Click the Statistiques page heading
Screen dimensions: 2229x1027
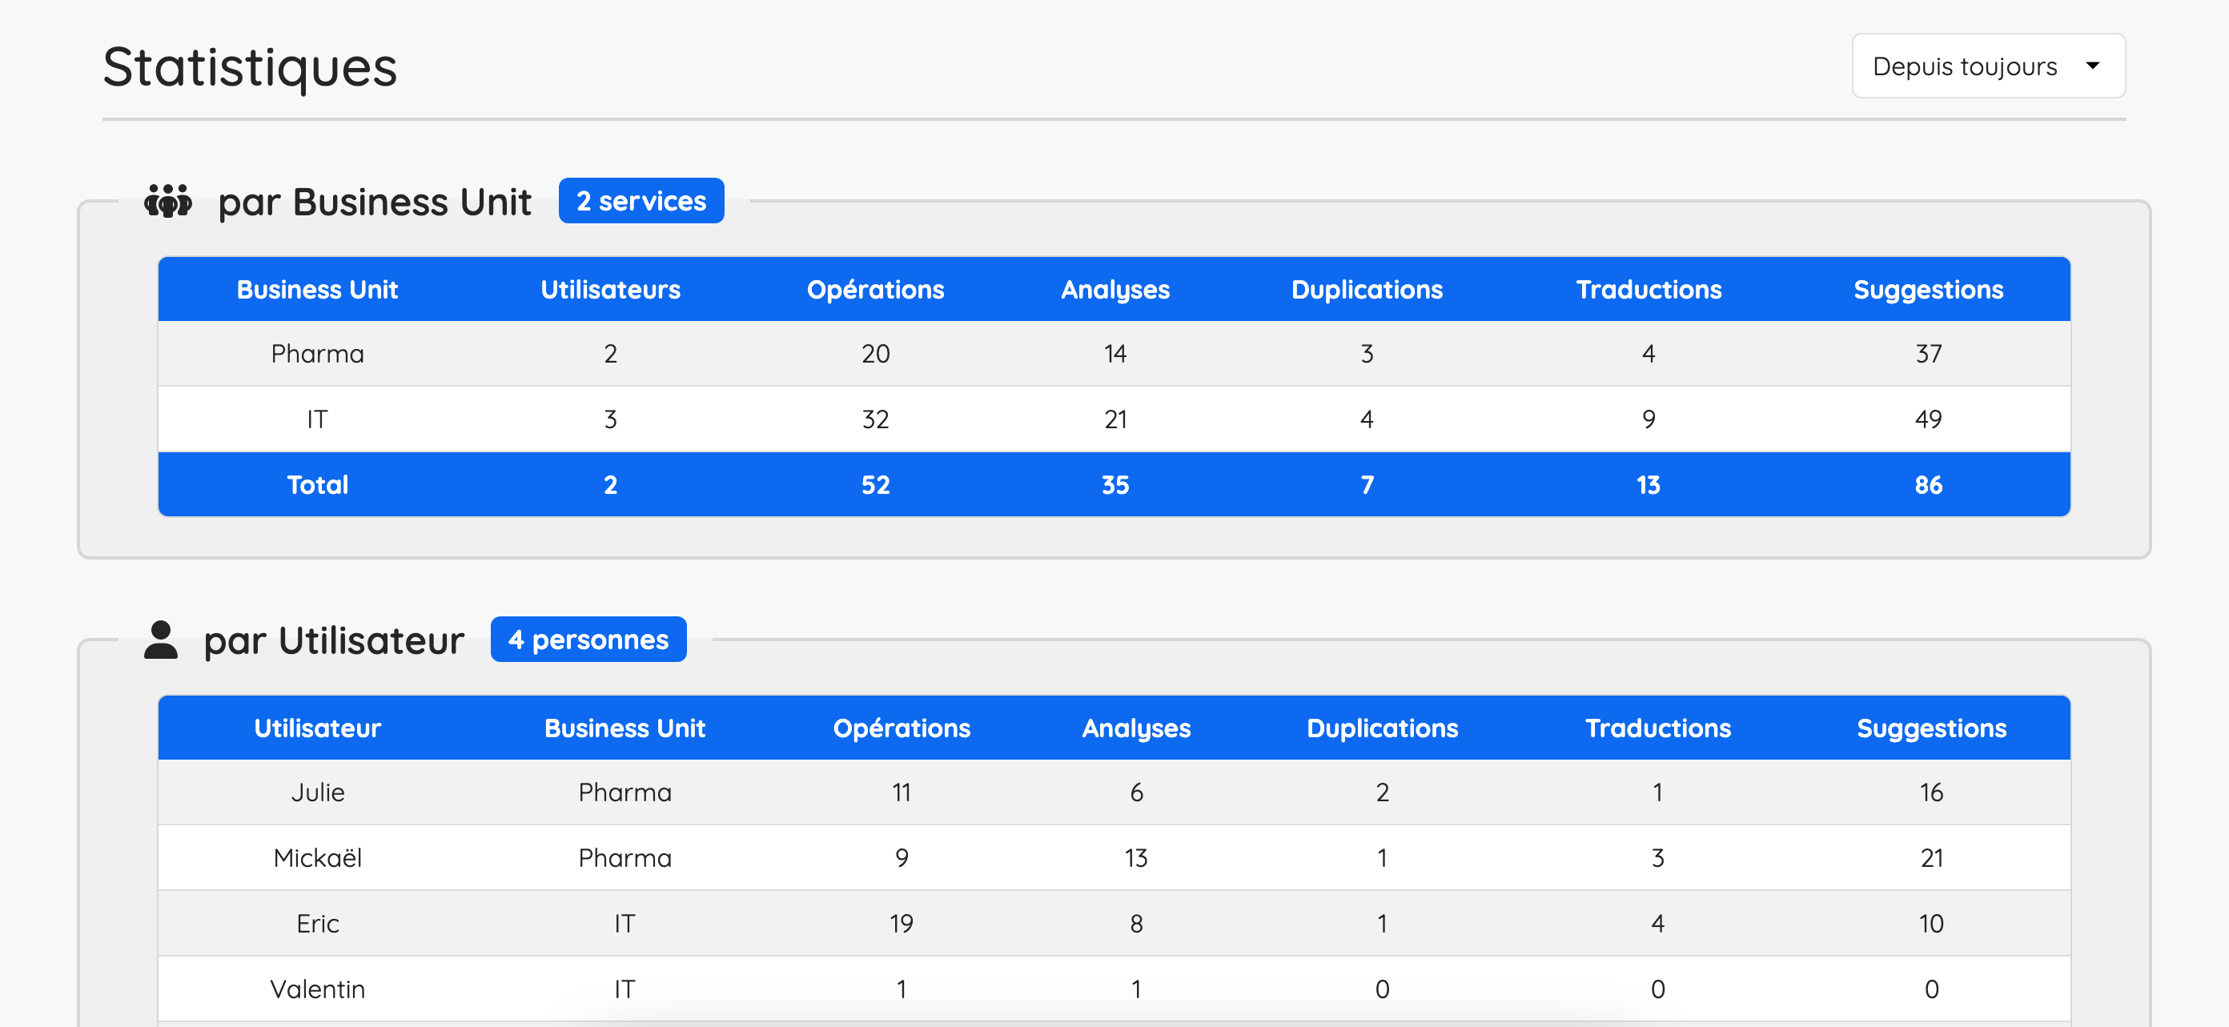click(250, 67)
